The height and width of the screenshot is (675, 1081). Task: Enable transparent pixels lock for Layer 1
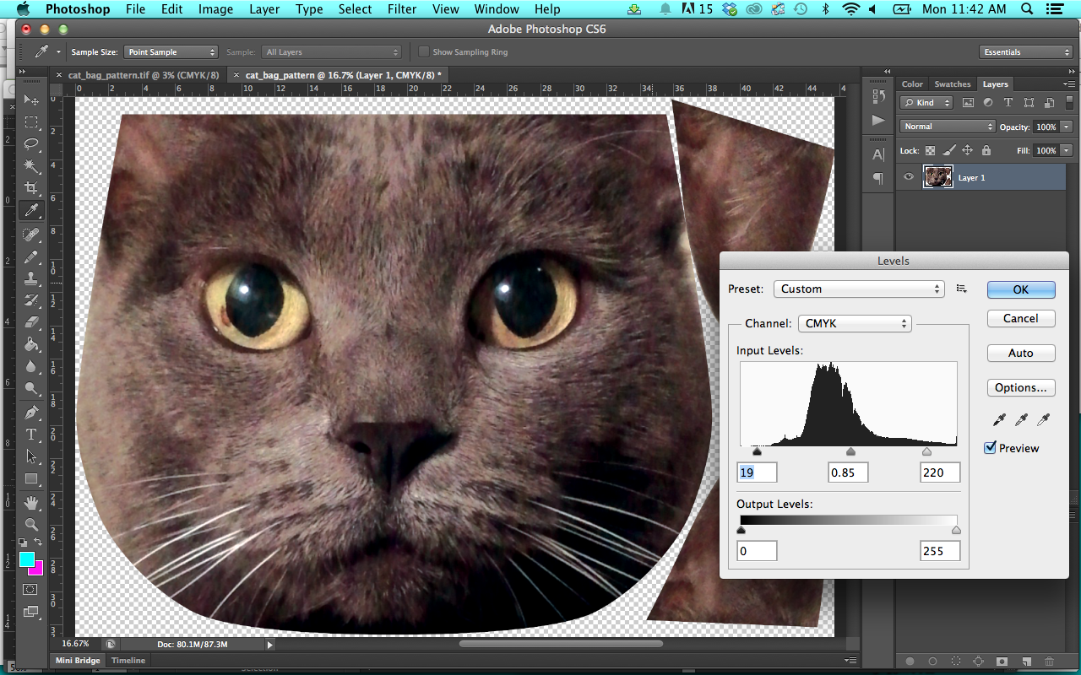click(x=931, y=150)
